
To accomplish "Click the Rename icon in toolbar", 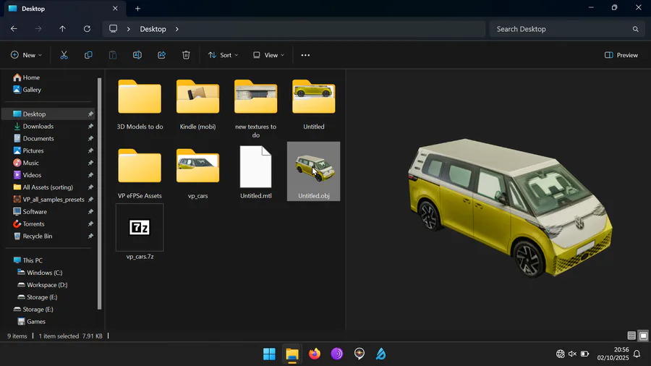I will point(137,55).
